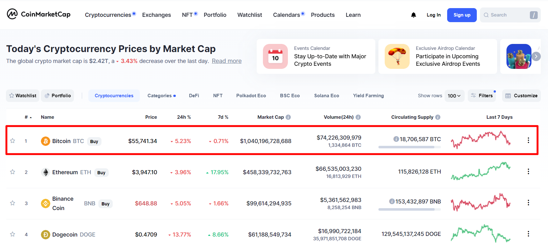Sort by the # rank column

coord(28,117)
